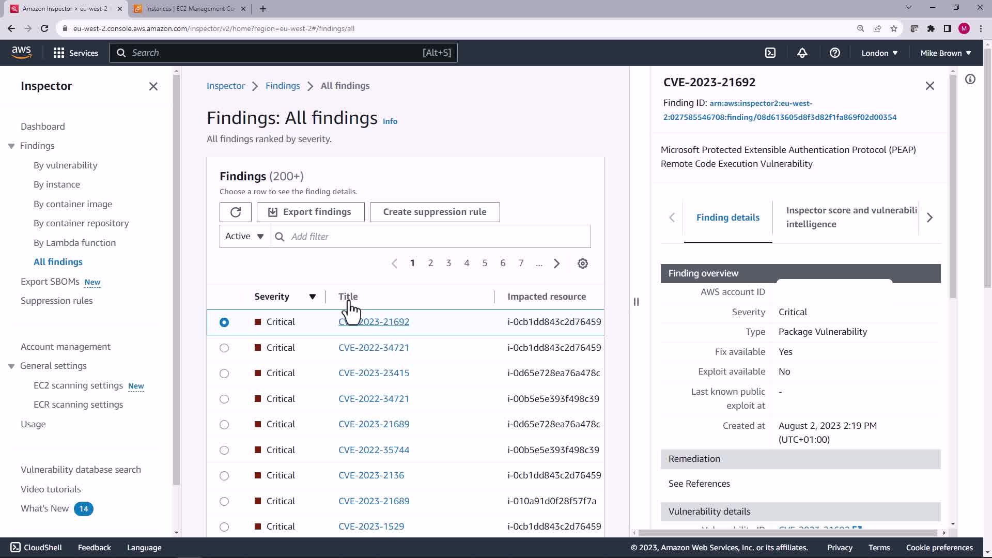
Task: Collapse the General settings section
Action: (x=11, y=366)
